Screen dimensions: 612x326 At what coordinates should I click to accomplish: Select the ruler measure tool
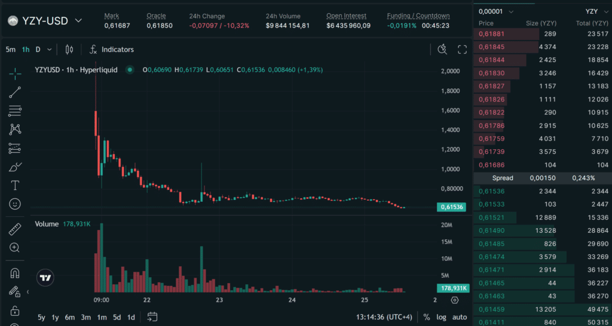(15, 229)
